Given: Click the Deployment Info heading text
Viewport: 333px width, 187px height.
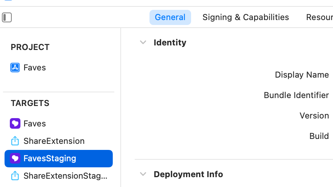Looking at the screenshot, I should pos(188,175).
